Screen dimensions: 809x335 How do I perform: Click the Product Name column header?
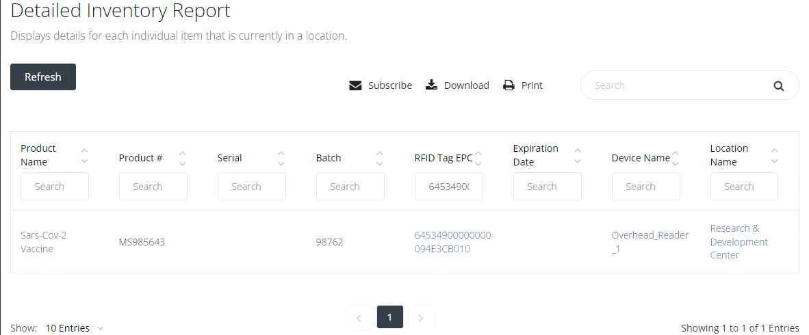[38, 155]
